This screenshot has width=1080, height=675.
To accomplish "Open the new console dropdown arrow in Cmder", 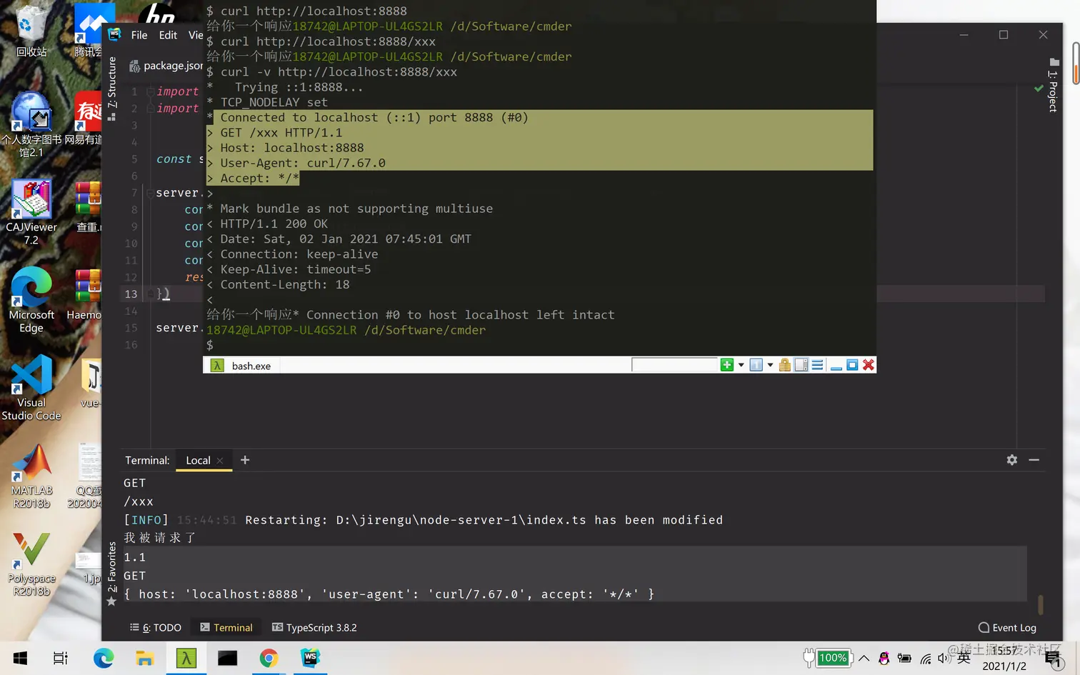I will pyautogui.click(x=741, y=365).
